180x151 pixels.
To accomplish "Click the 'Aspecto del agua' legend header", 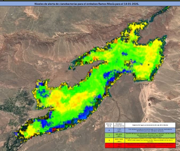I will pyautogui.click(x=149, y=125).
